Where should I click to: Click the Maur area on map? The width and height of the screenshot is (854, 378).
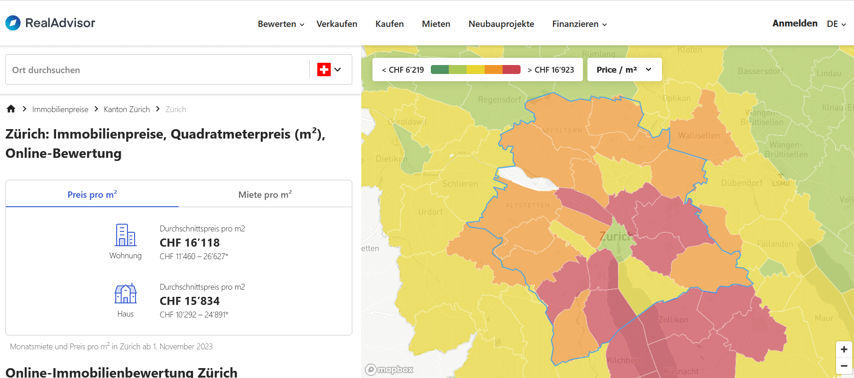(x=824, y=318)
